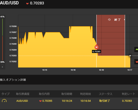This screenshot has width=138, height=110.
Task: Click the 終了 label in the red zone
Action: [117, 20]
